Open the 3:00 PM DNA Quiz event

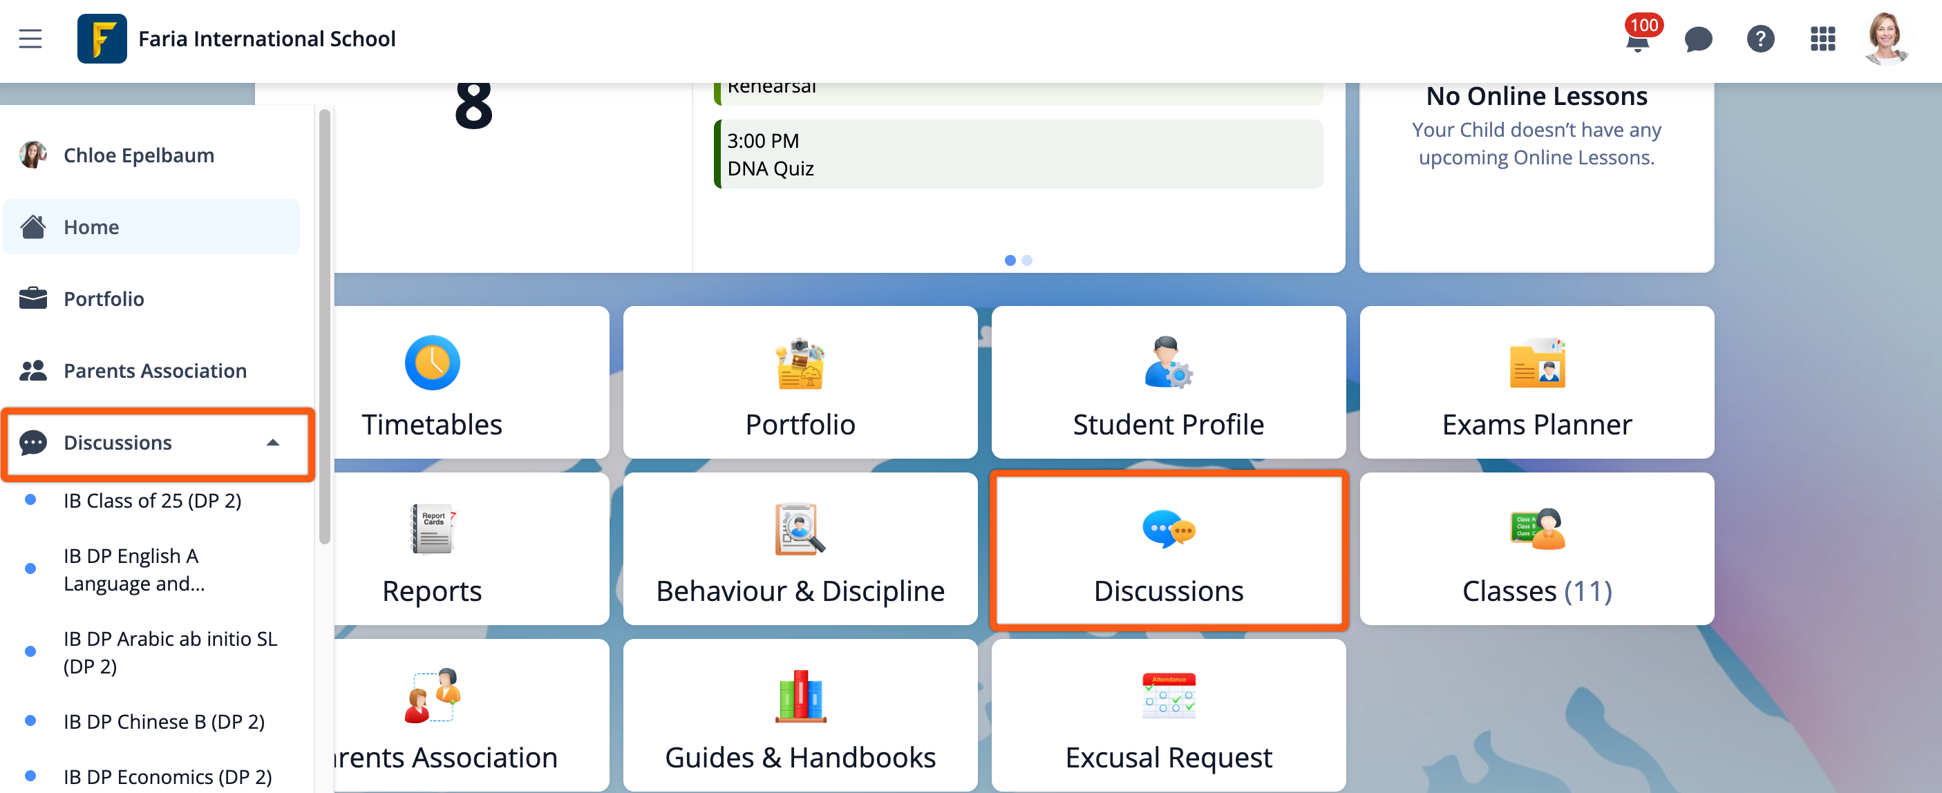pos(1017,155)
